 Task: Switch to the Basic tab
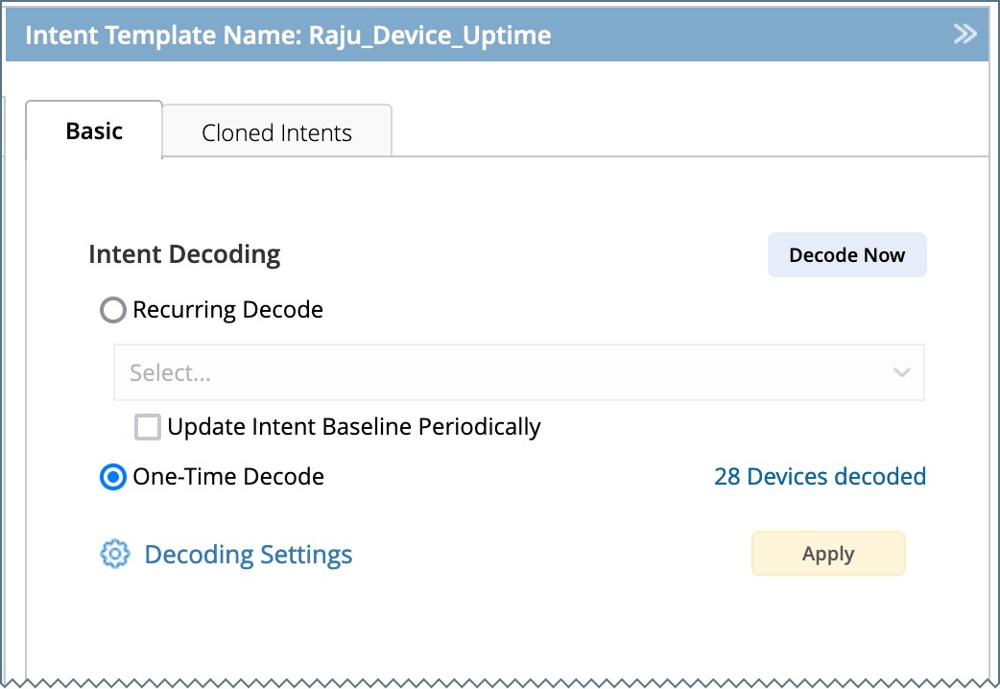coord(94,131)
